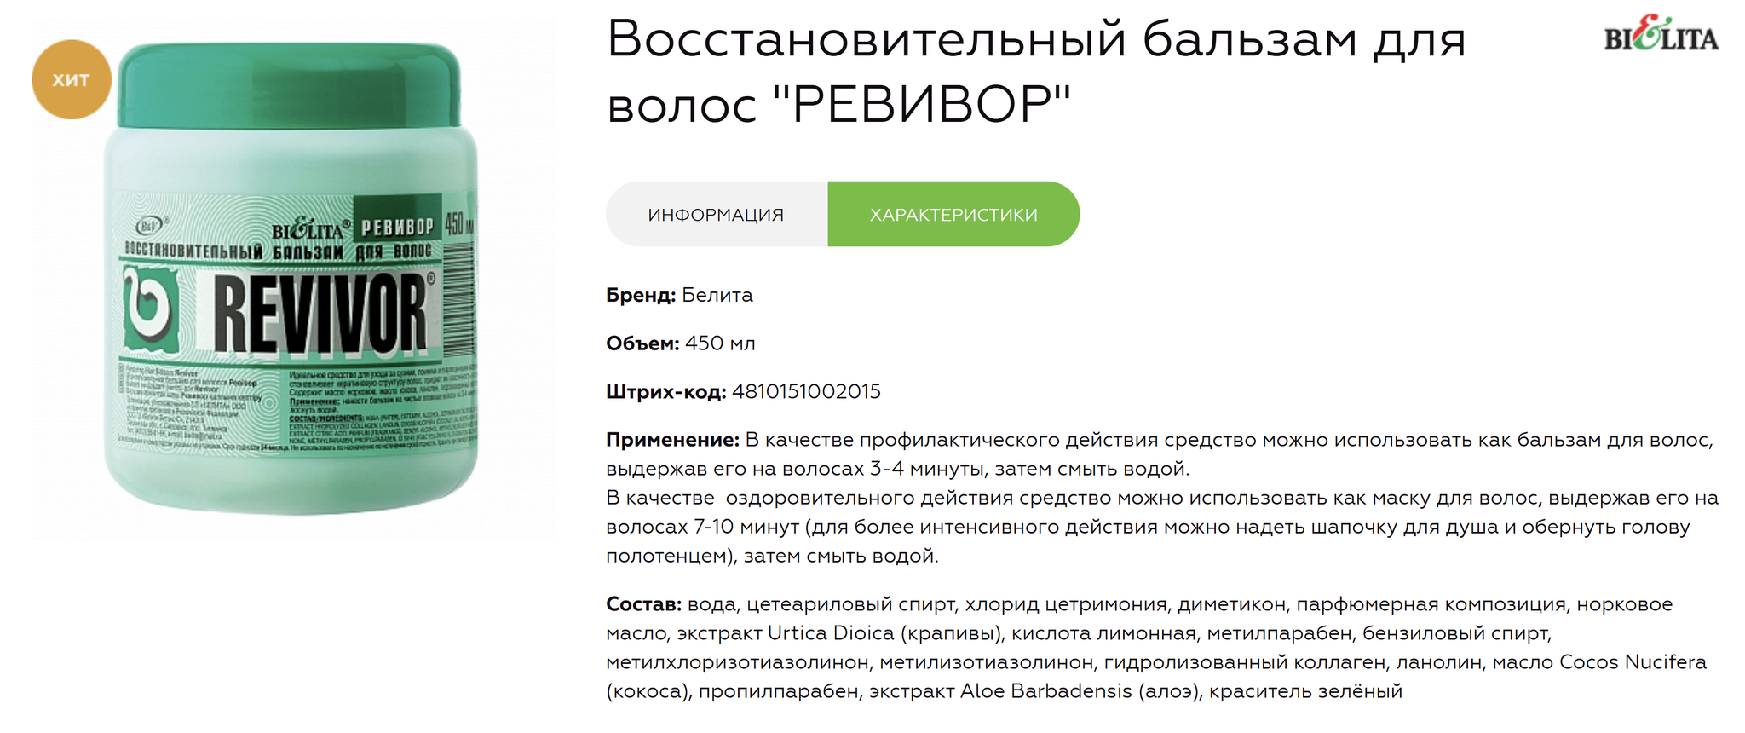Select the ХАРАКТЕРИСТИКИ tab

point(953,215)
